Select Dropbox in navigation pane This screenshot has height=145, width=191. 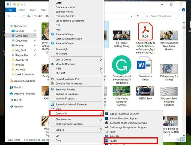[x=17, y=87]
